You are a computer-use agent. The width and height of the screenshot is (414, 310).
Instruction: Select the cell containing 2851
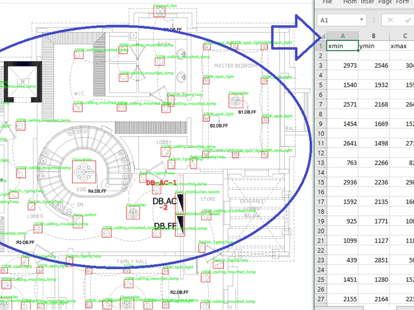tap(373, 260)
